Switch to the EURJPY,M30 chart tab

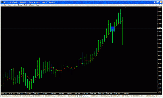[x=72, y=96]
